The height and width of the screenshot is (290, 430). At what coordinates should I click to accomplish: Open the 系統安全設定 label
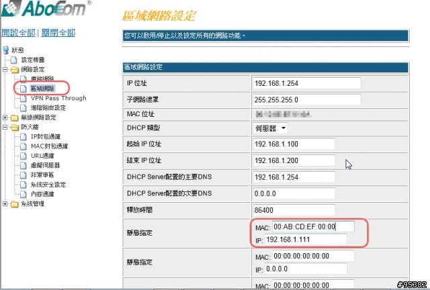pyautogui.click(x=48, y=185)
